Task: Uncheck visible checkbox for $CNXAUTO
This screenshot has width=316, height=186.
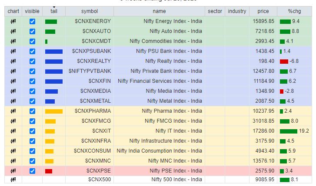Action: point(32,31)
